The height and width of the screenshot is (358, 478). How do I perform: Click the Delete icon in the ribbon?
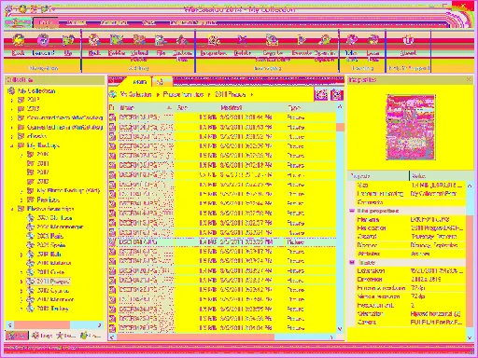tap(243, 40)
